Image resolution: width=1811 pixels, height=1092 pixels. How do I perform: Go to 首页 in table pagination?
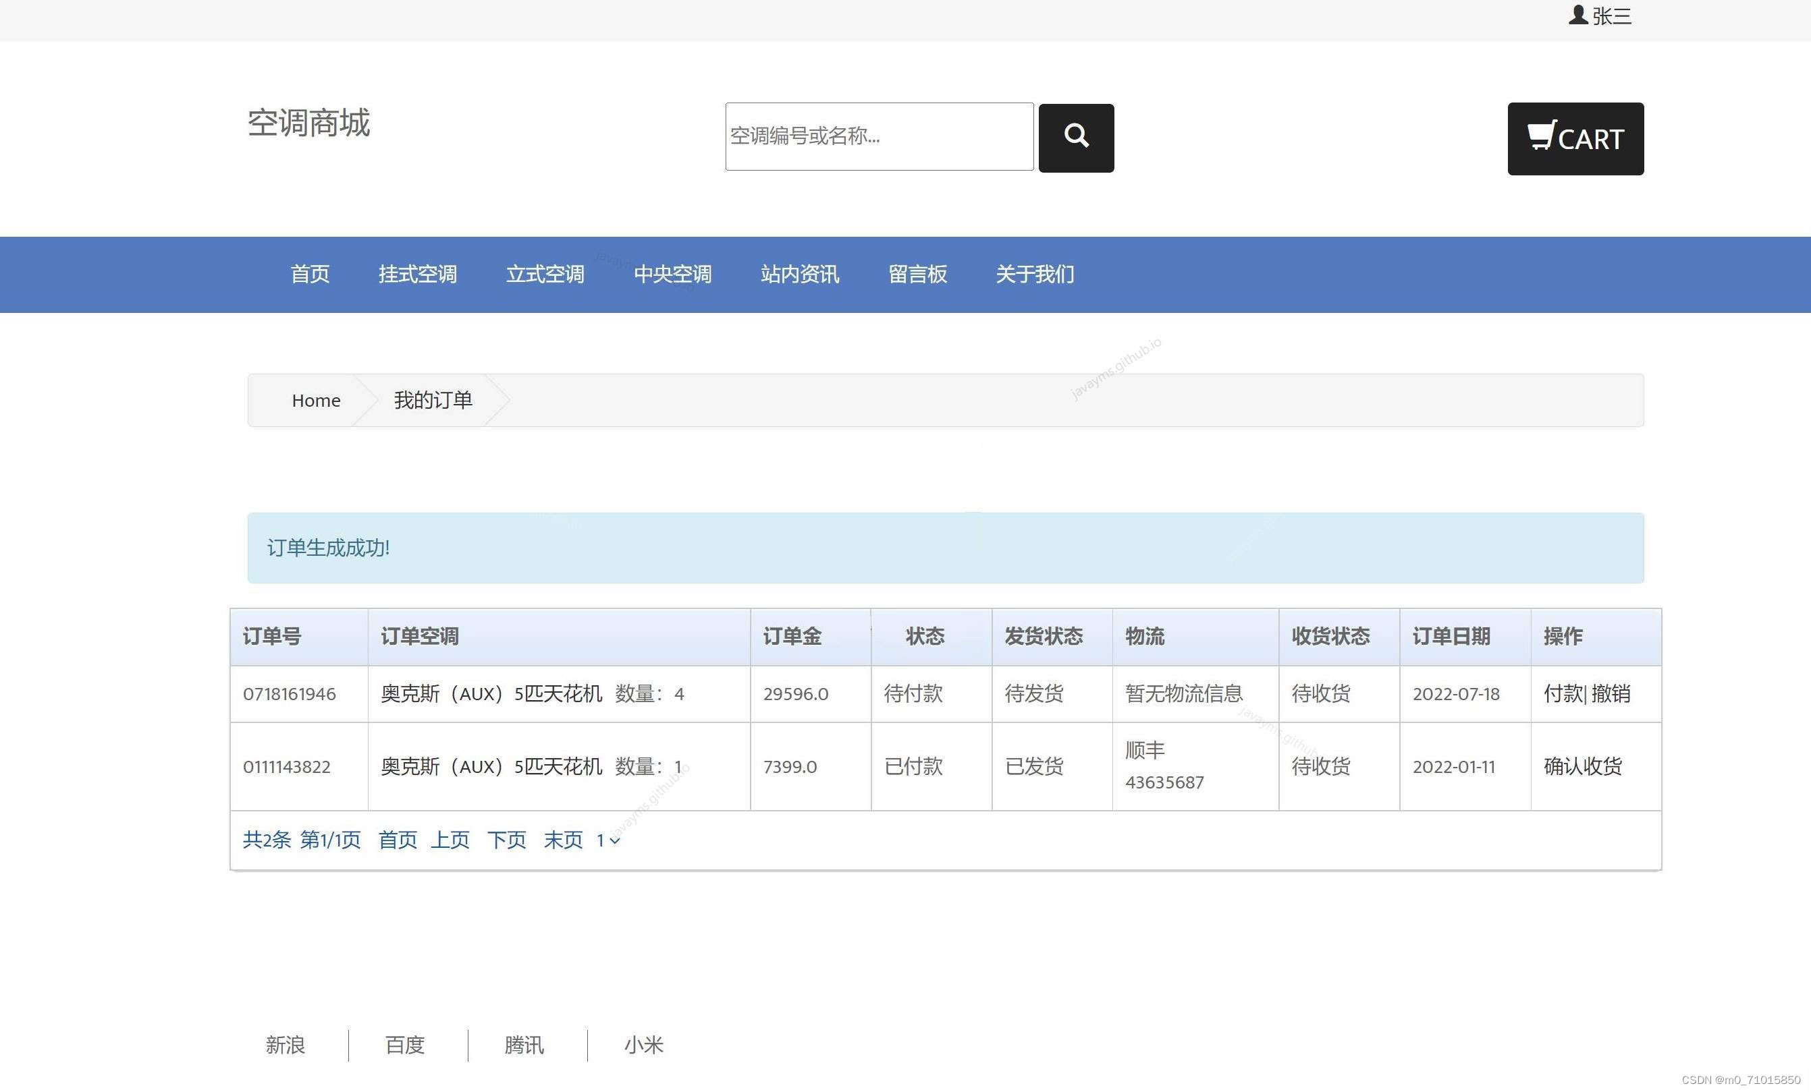point(398,839)
